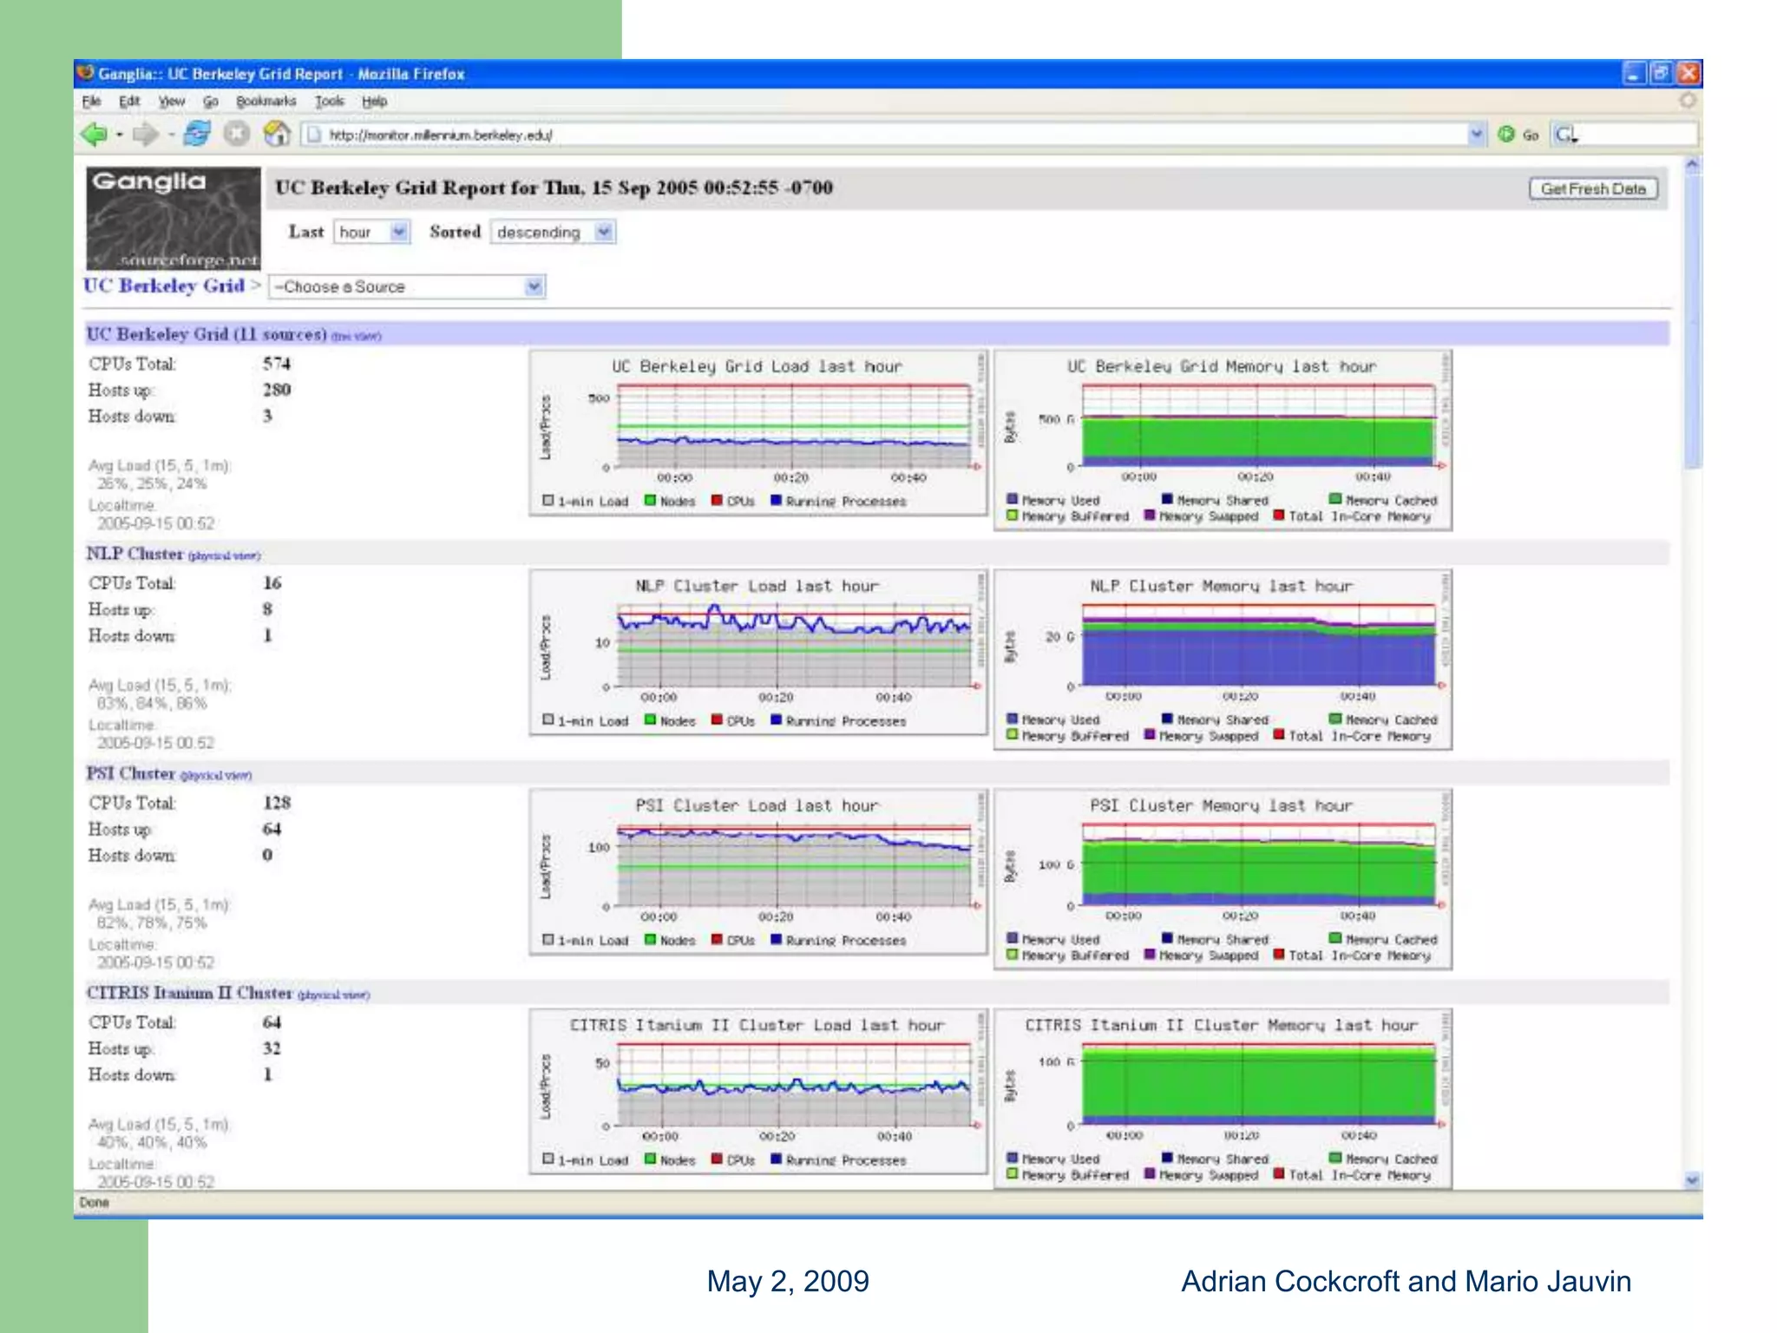1777x1333 pixels.
Task: Expand the address bar history dropdown
Action: click(1477, 135)
